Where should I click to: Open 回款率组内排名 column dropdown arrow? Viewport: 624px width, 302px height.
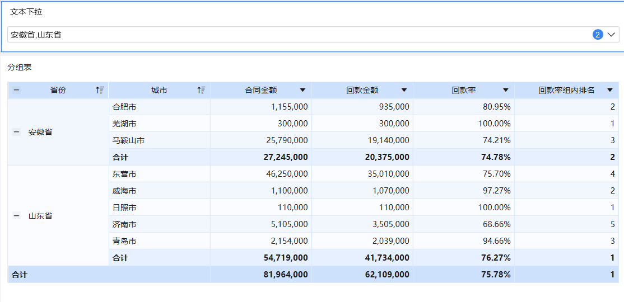609,90
